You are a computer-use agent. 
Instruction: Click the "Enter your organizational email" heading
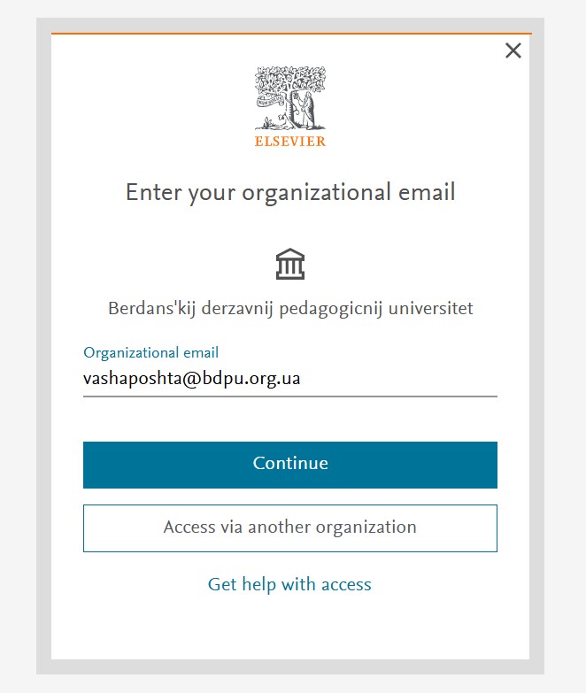[x=290, y=192]
